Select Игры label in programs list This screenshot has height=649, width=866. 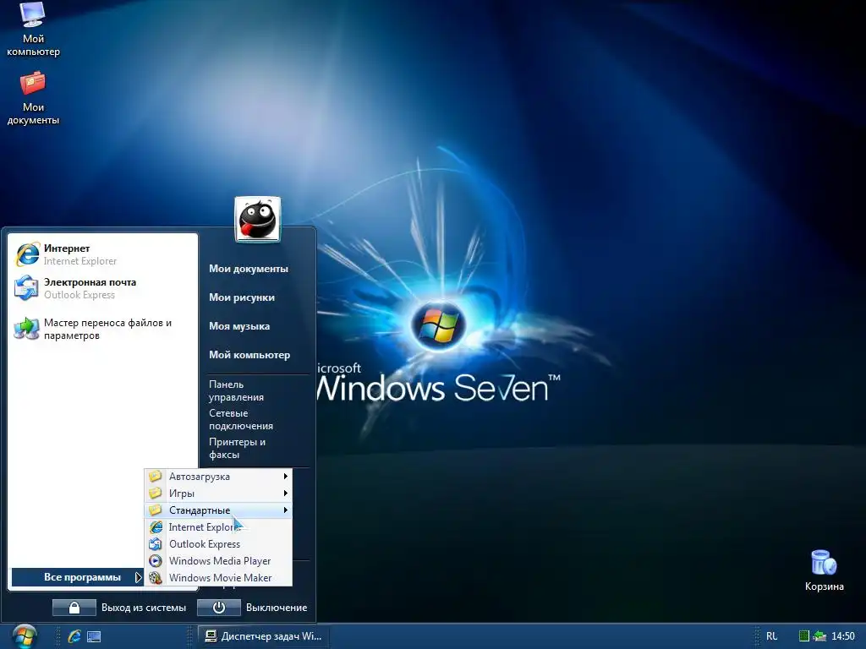(182, 494)
